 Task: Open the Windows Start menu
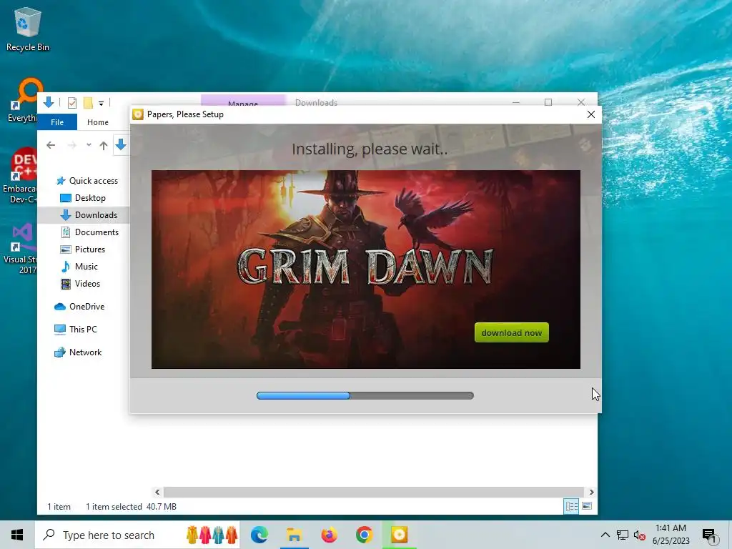(17, 535)
